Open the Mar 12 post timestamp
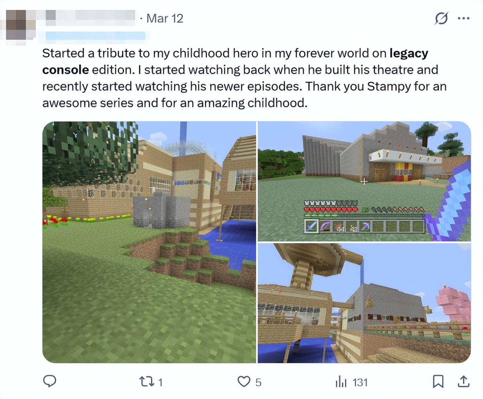This screenshot has height=399, width=483. pos(165,18)
